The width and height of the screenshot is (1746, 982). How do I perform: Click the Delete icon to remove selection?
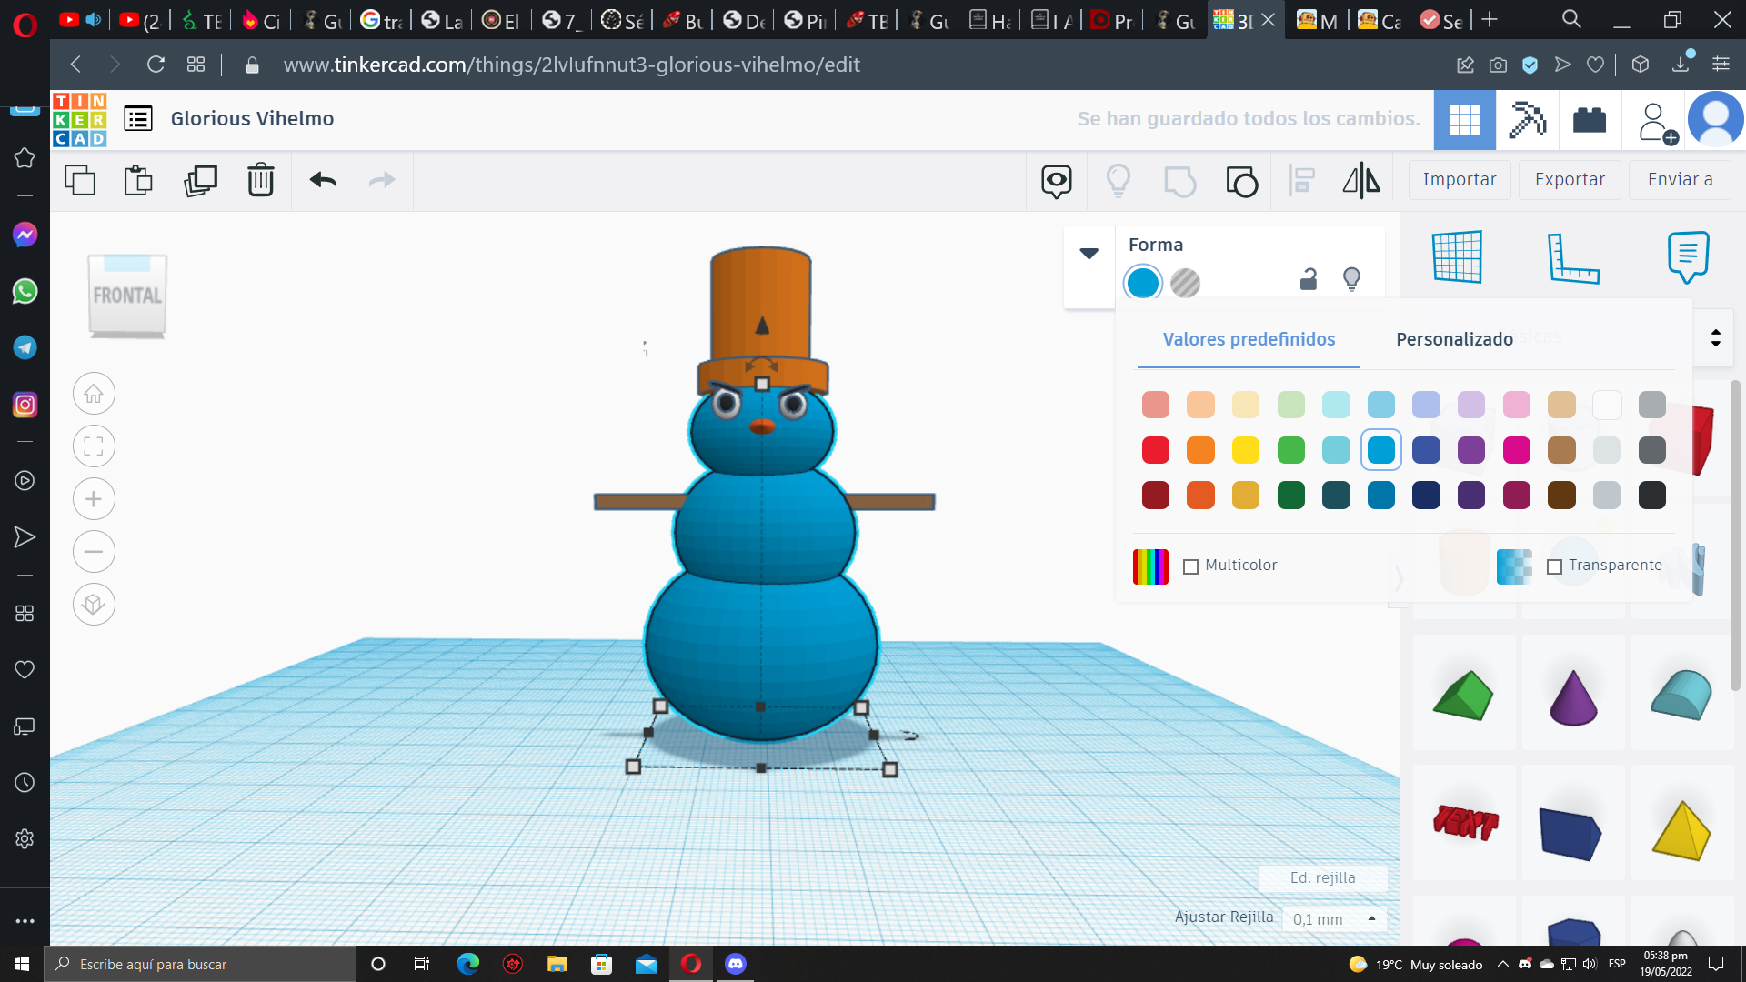(261, 180)
